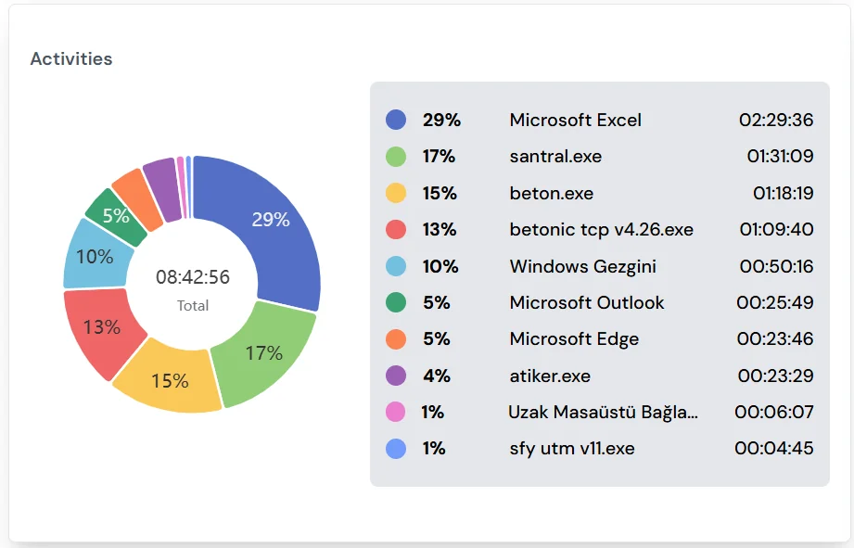854x548 pixels.
Task: Click the orange Microsoft Edge legend dot
Action: coord(396,339)
